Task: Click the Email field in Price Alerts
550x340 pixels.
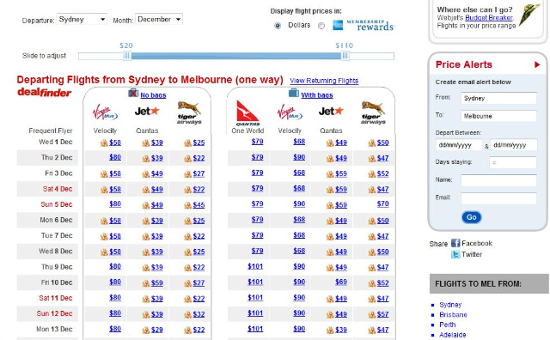Action: click(498, 198)
